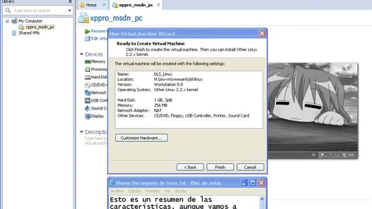
Task: Click the '1 GB, Split' hard disk value
Action: 163,100
